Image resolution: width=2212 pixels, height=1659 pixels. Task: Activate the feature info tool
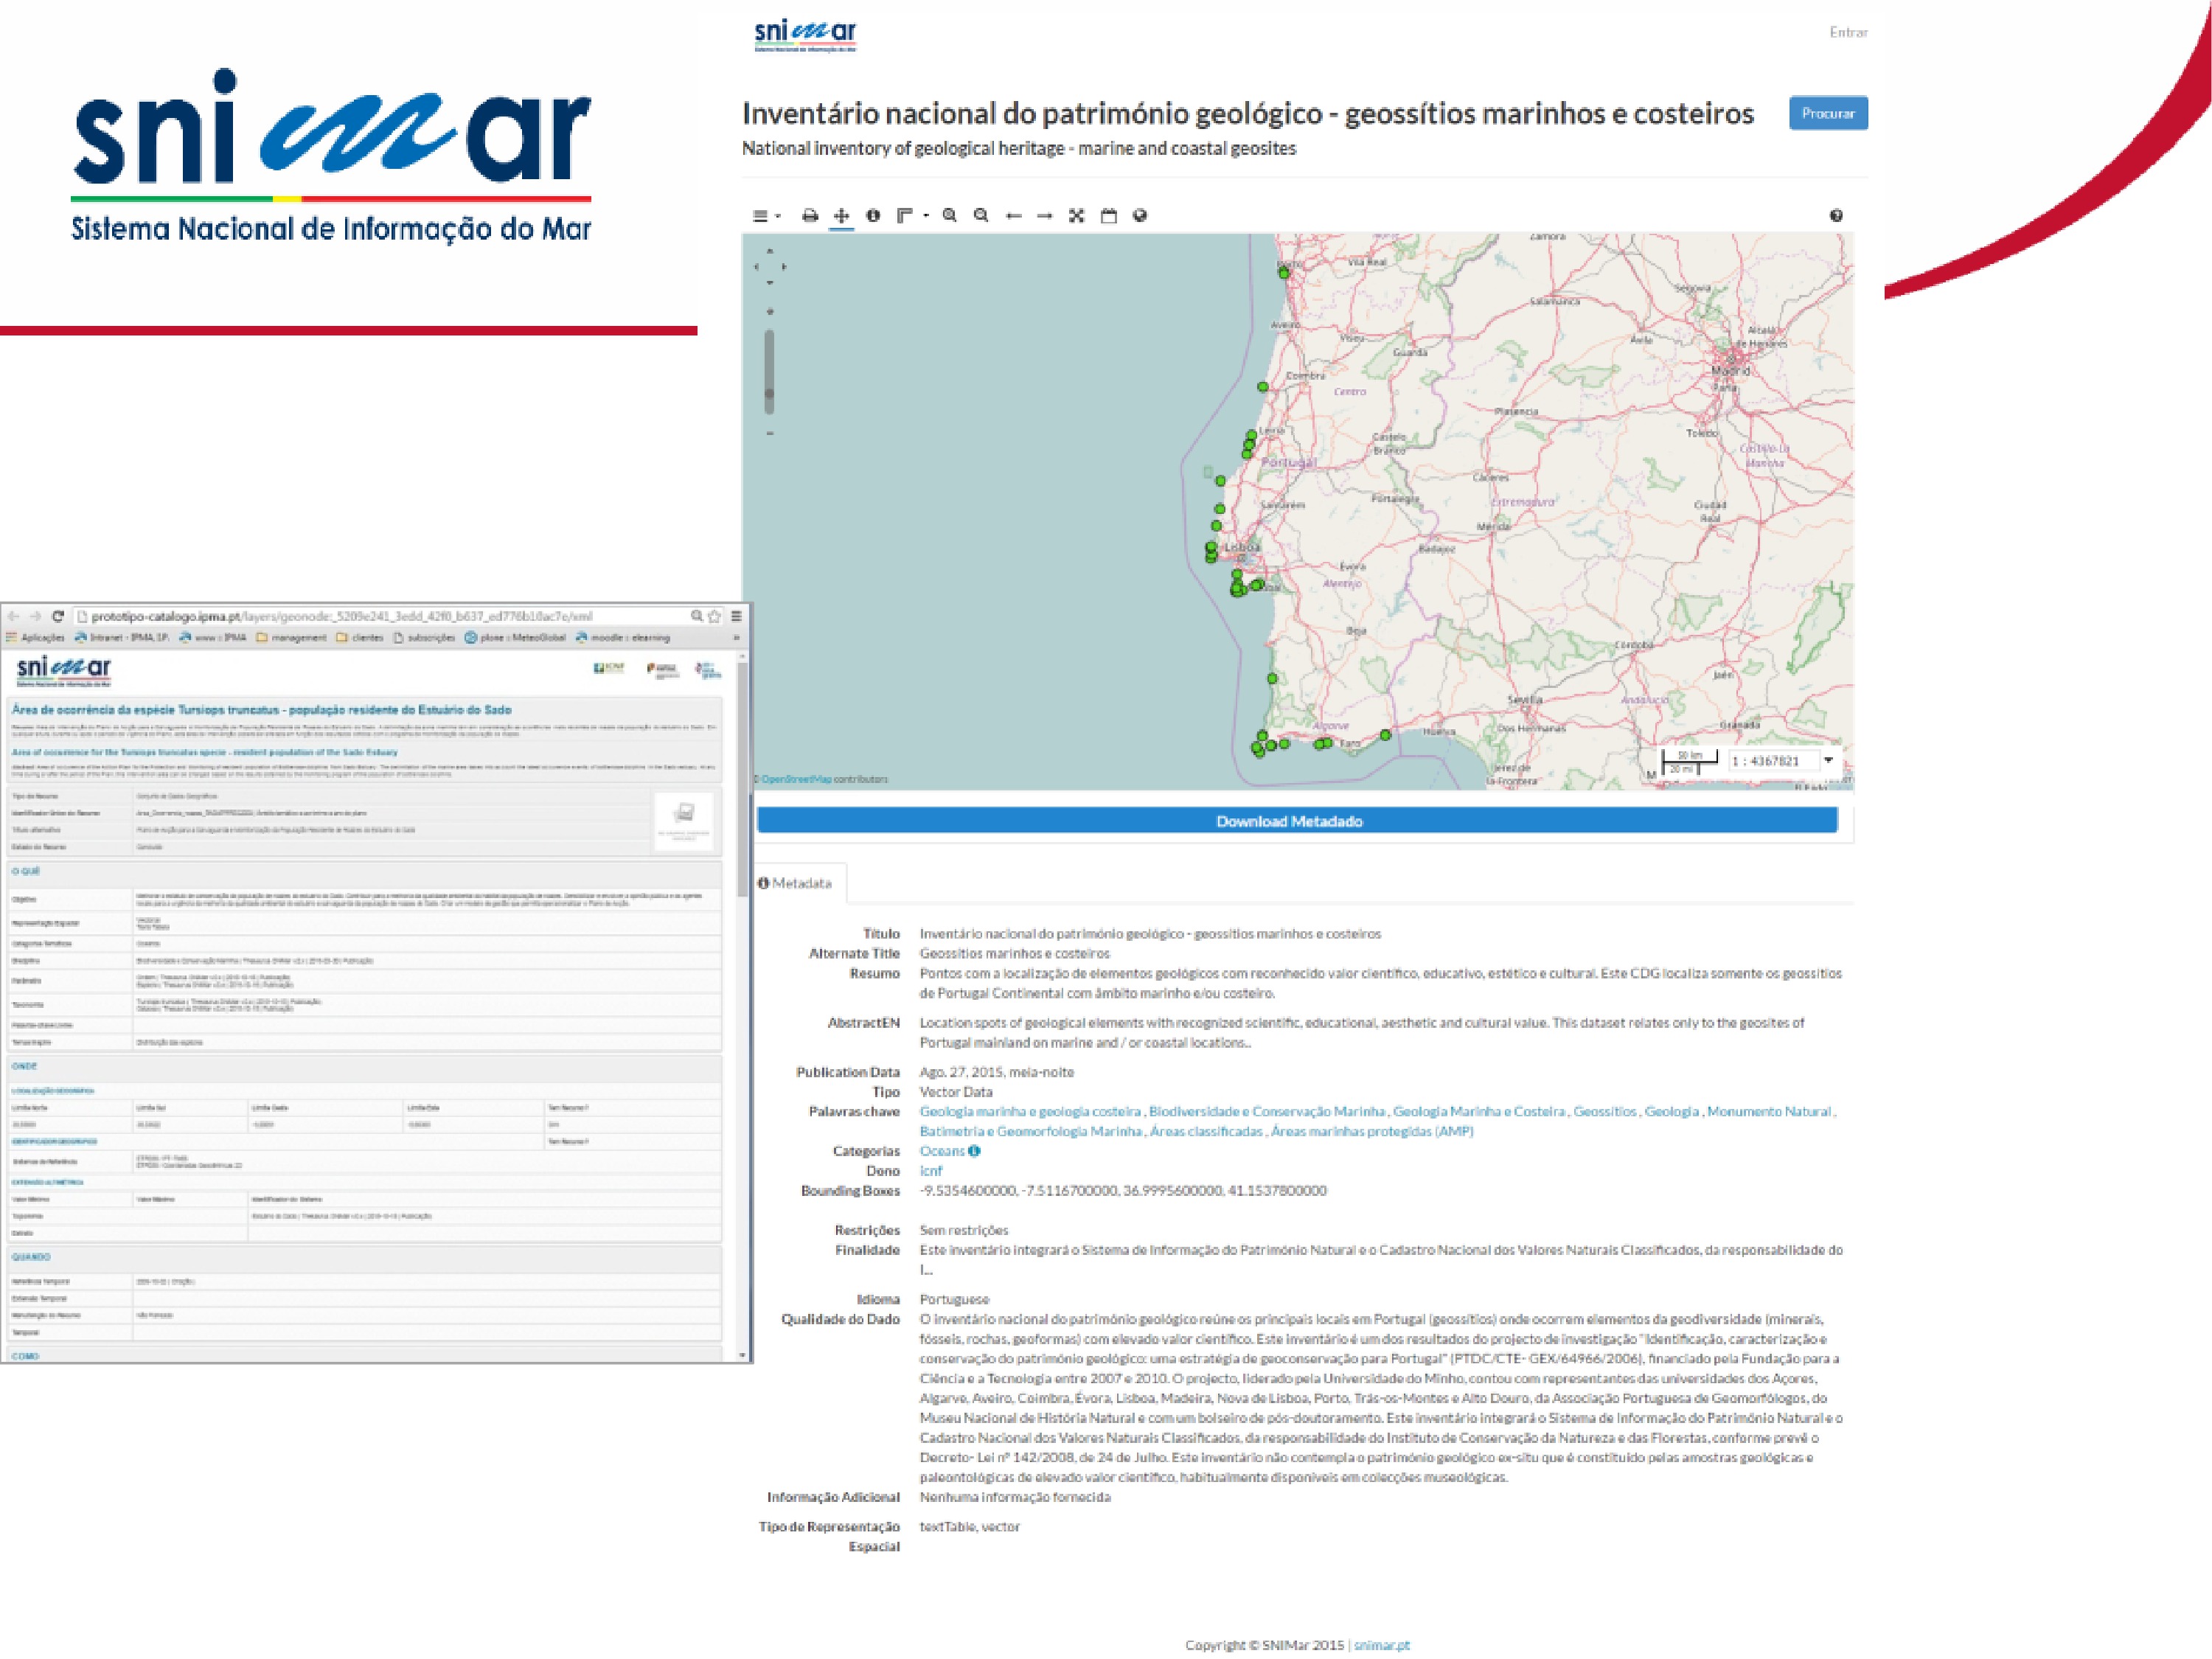873,215
